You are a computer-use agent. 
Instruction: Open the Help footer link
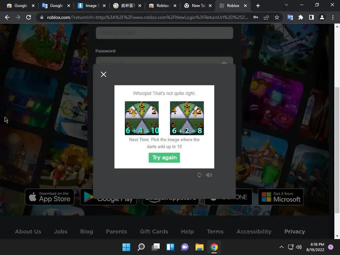tap(187, 231)
